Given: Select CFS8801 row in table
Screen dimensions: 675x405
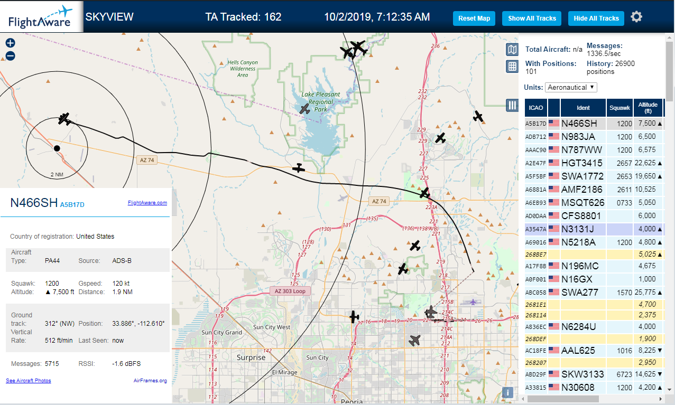Looking at the screenshot, I should coord(594,215).
